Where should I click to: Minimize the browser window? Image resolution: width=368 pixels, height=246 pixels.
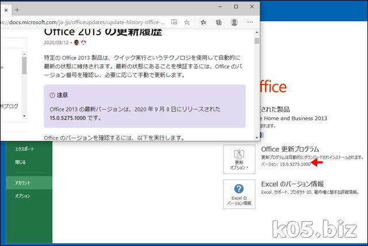pos(220,7)
